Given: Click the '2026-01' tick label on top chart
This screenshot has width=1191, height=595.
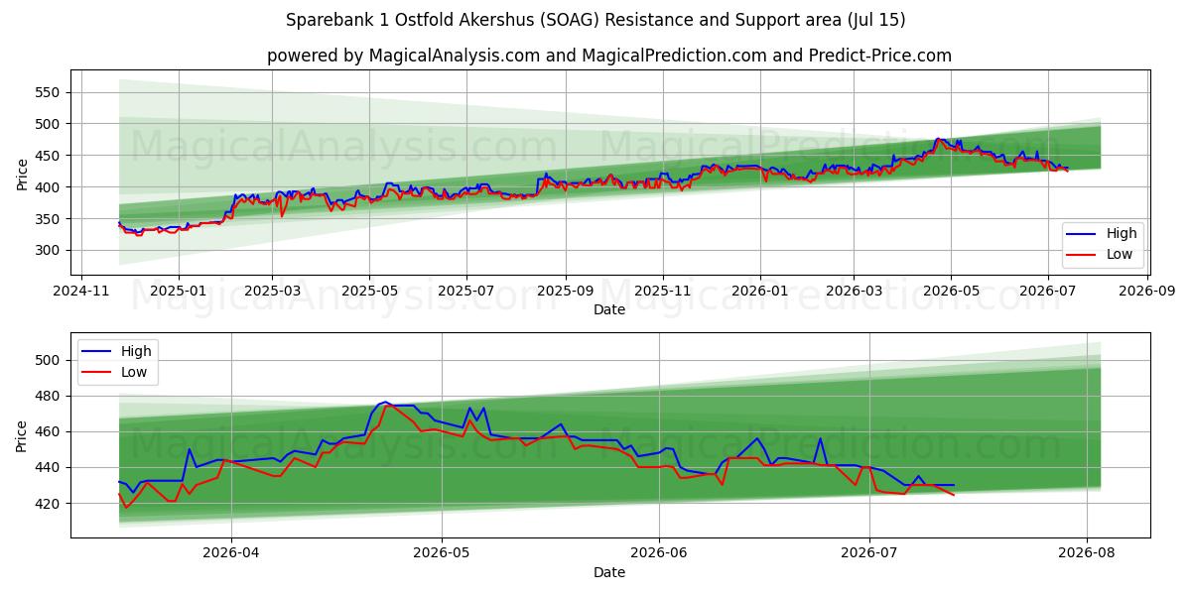Looking at the screenshot, I should pos(760,292).
